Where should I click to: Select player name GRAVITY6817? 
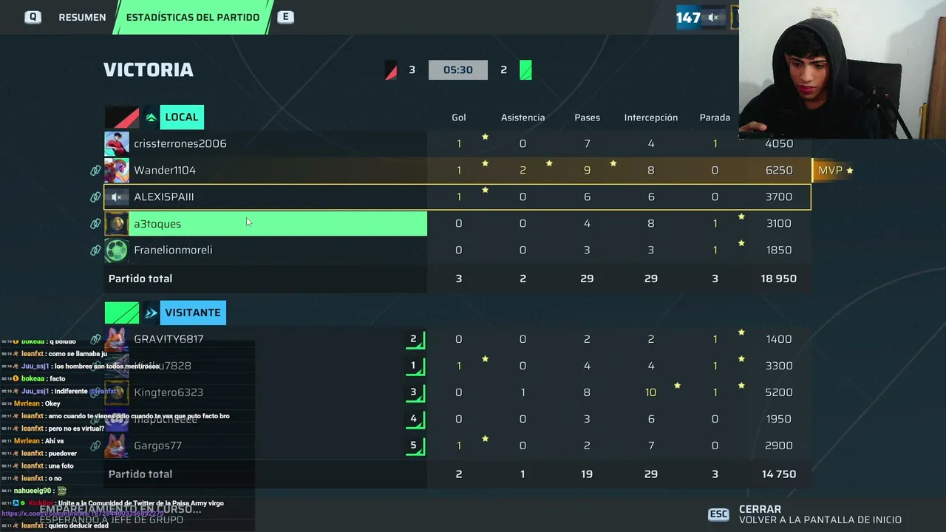[169, 339]
